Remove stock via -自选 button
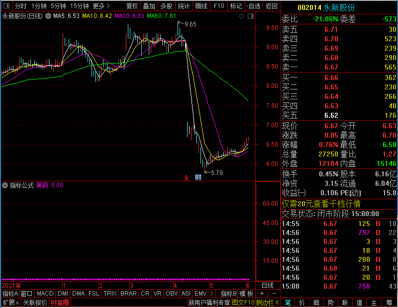Screen dimensions: 398x308 click(x=254, y=6)
